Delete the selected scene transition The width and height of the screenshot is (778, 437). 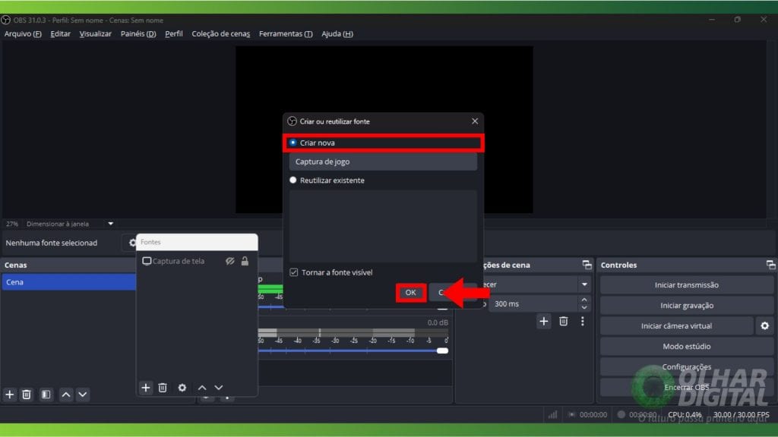(x=563, y=322)
